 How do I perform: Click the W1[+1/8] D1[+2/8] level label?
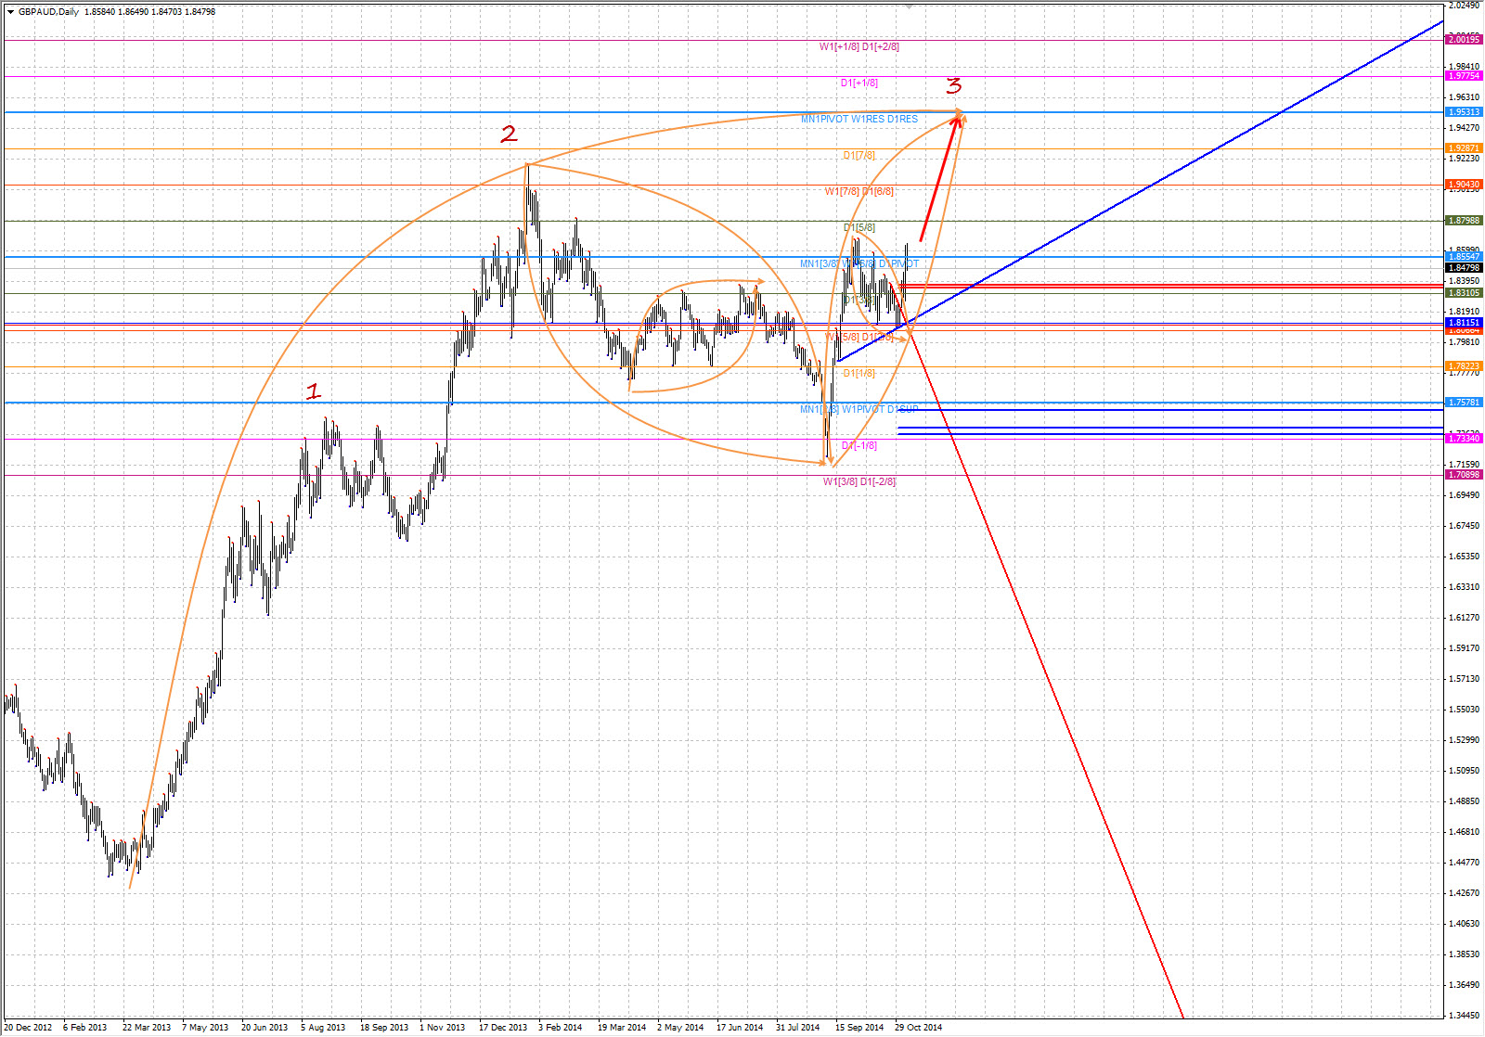pyautogui.click(x=859, y=46)
